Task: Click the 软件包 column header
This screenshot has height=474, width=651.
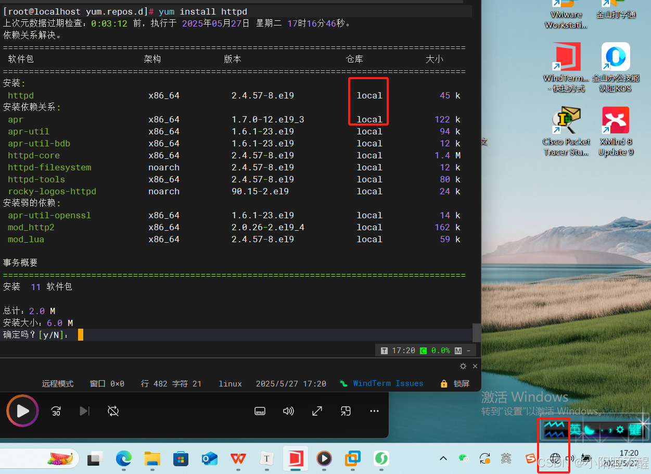Action: click(21, 59)
